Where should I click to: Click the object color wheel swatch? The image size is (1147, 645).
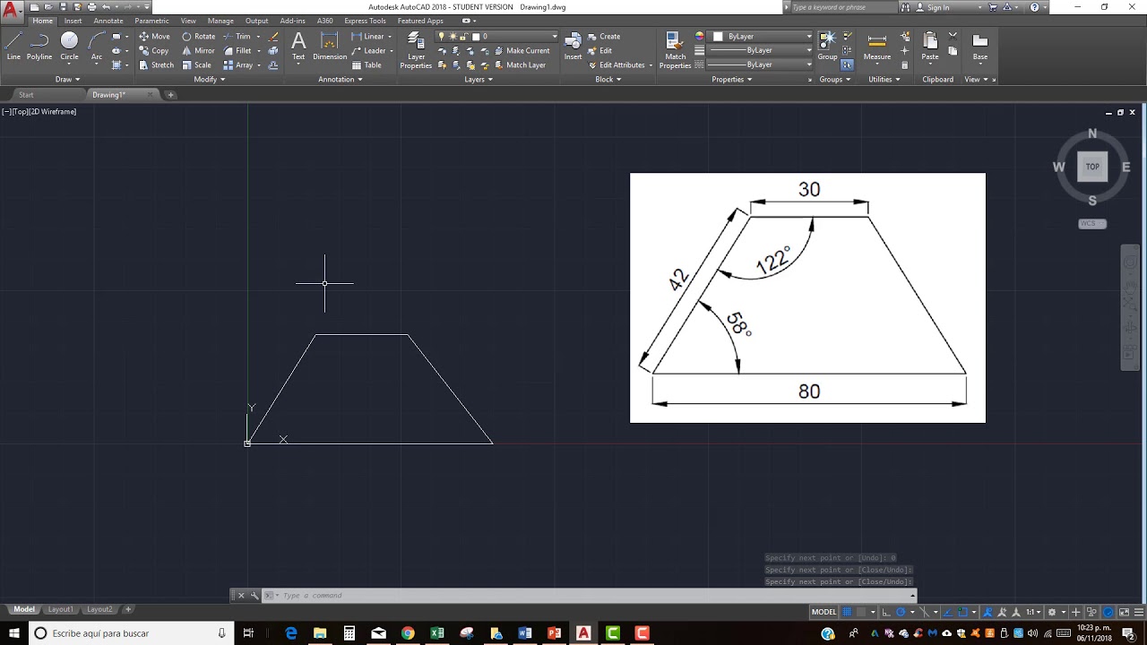pyautogui.click(x=700, y=37)
